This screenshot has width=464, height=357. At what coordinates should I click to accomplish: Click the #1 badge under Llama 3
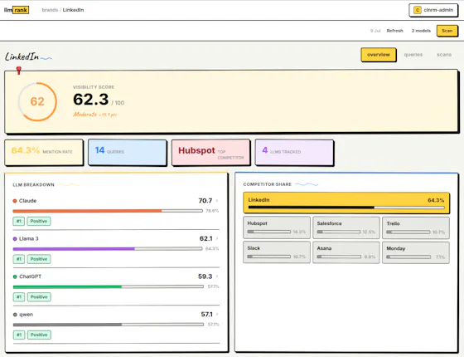pos(18,259)
